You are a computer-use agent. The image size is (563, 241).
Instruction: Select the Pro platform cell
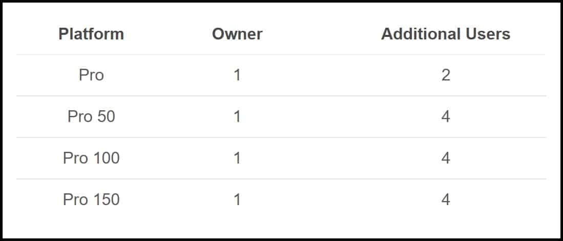(x=91, y=75)
